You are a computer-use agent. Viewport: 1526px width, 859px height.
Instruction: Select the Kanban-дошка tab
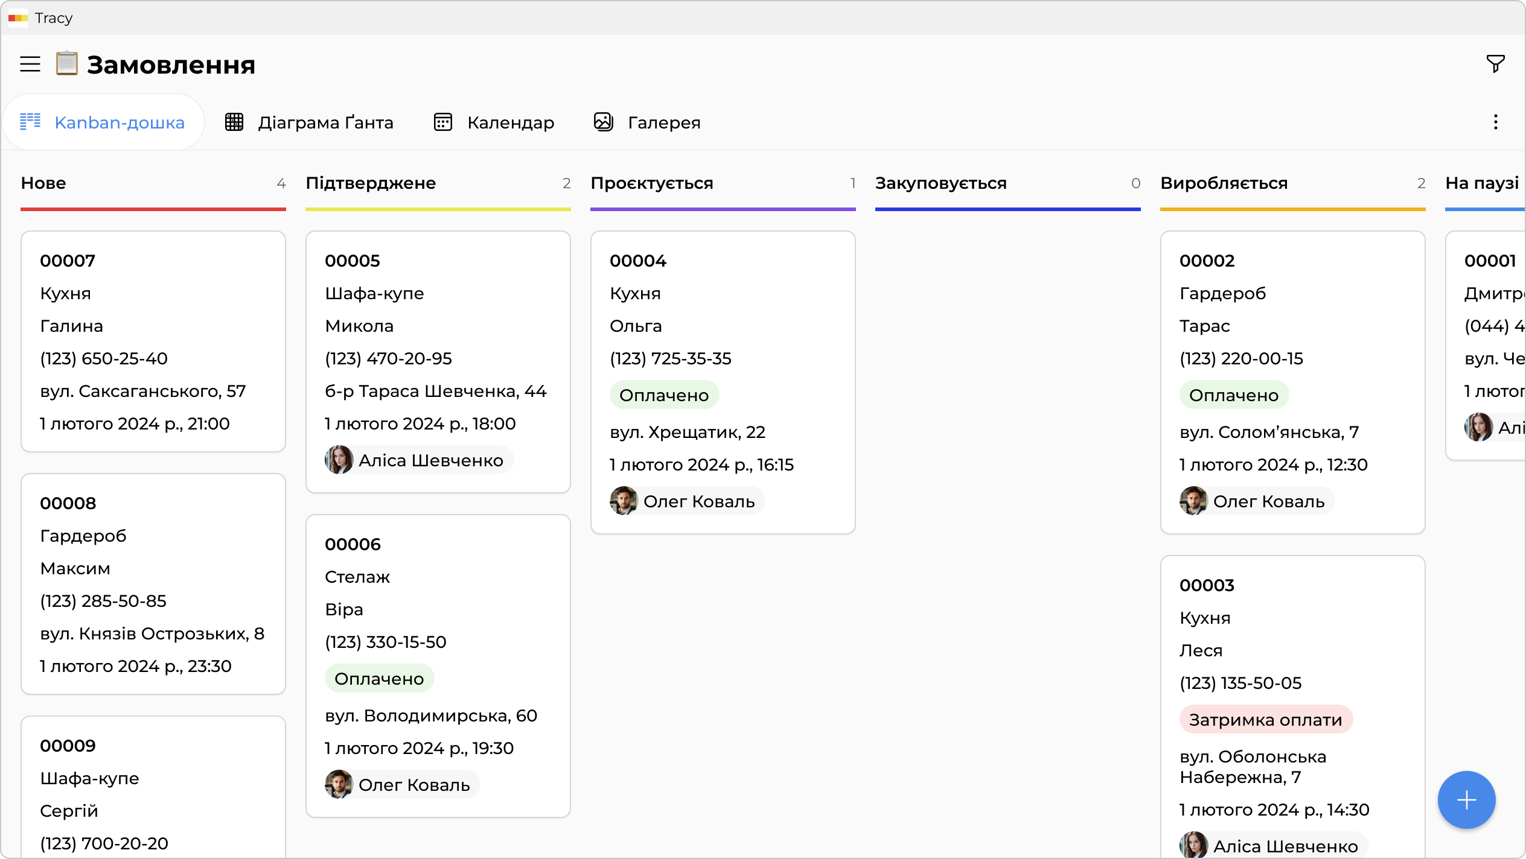(x=103, y=122)
